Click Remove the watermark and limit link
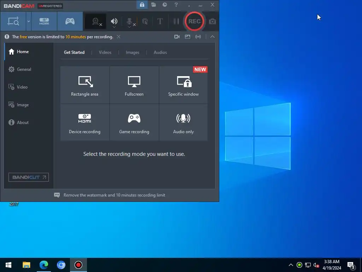Image resolution: width=362 pixels, height=272 pixels. pyautogui.click(x=114, y=195)
